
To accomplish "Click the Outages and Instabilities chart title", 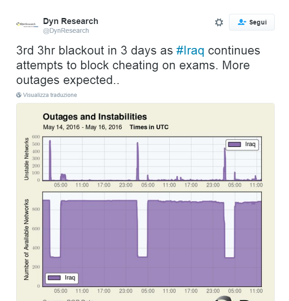I will [95, 117].
